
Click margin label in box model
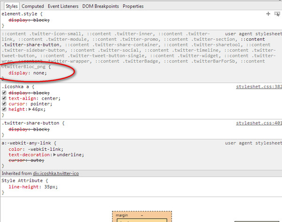pos(122,215)
